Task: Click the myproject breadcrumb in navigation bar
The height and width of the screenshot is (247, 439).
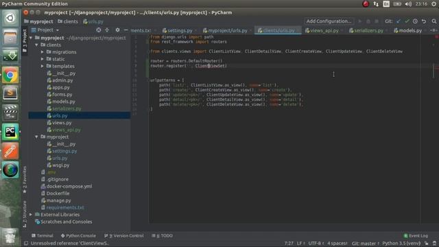Action: 38,21
